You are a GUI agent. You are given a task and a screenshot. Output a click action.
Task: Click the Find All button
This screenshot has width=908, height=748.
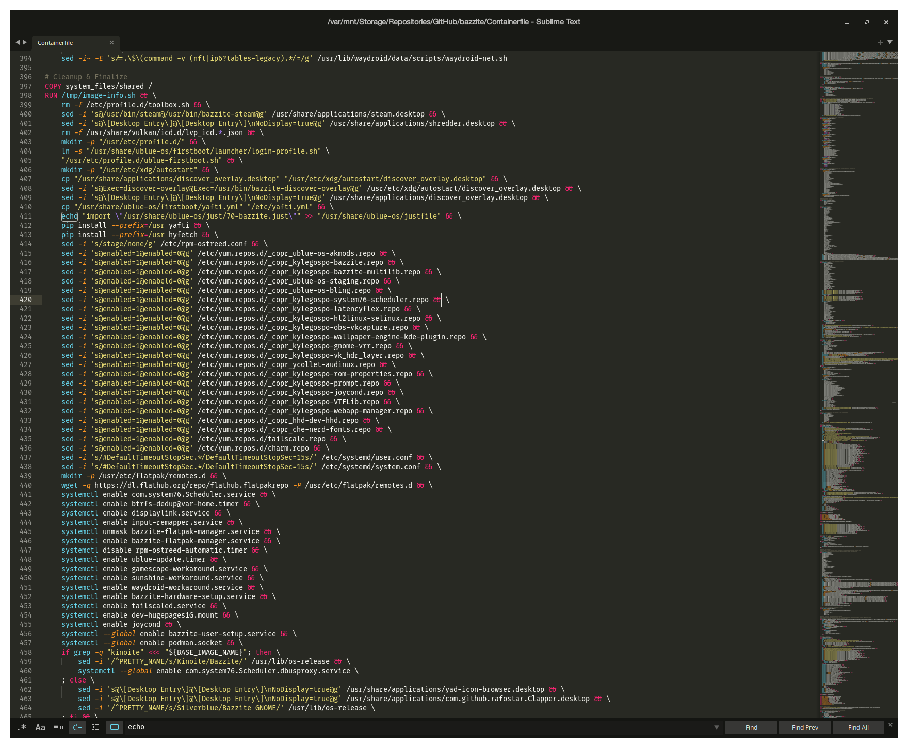[858, 727]
